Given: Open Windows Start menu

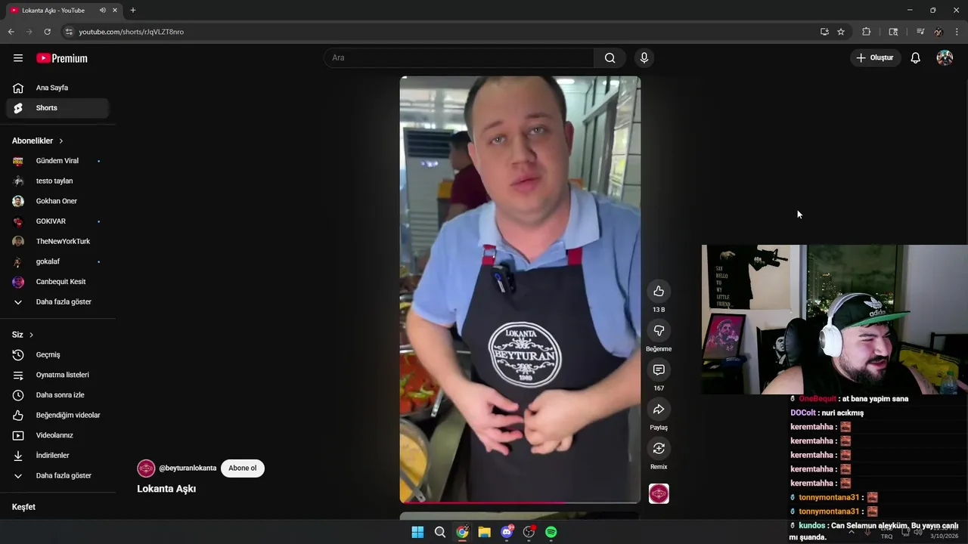Looking at the screenshot, I should click(x=417, y=532).
